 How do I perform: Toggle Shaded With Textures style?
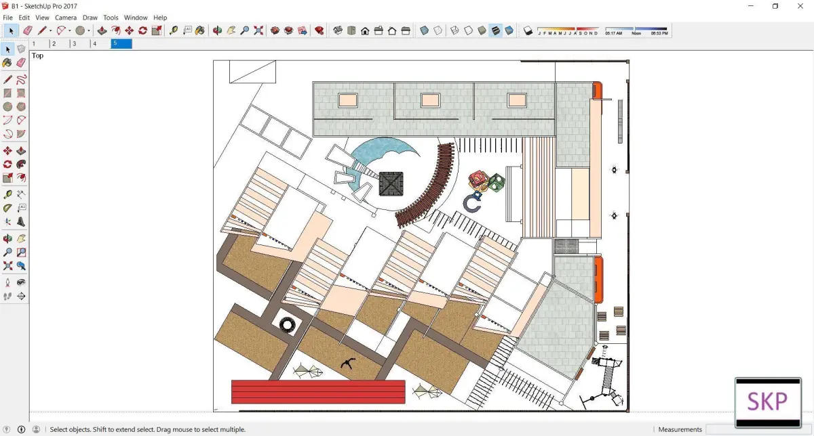[495, 30]
